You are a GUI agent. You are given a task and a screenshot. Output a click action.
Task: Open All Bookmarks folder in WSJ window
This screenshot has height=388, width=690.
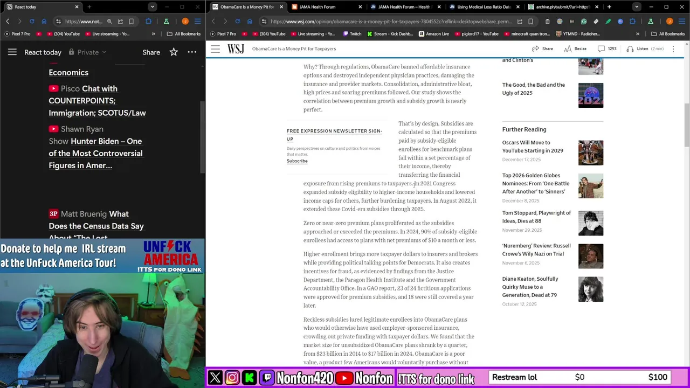(668, 33)
